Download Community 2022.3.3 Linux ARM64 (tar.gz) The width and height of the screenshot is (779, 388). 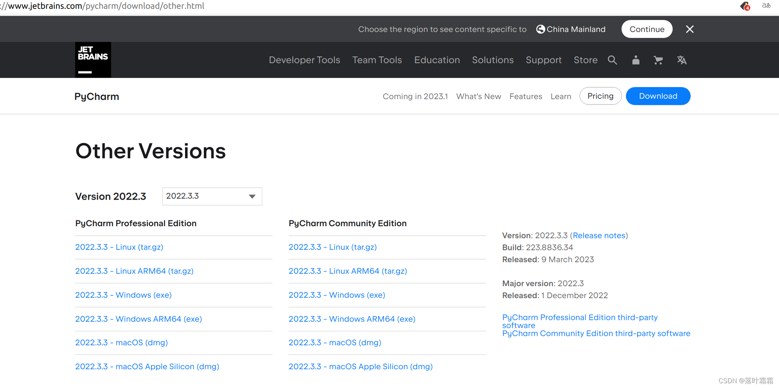[348, 271]
